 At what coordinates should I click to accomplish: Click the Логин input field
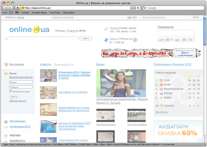pos(21,82)
